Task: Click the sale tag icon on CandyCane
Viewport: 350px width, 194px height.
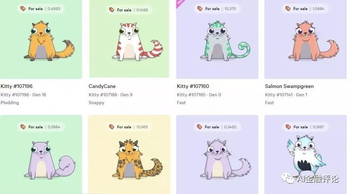Action: (x=112, y=10)
